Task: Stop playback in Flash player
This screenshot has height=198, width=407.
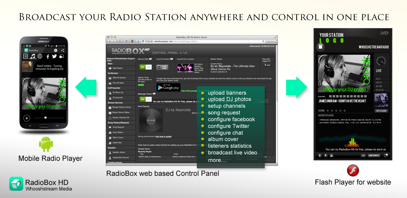Action: 321,47
